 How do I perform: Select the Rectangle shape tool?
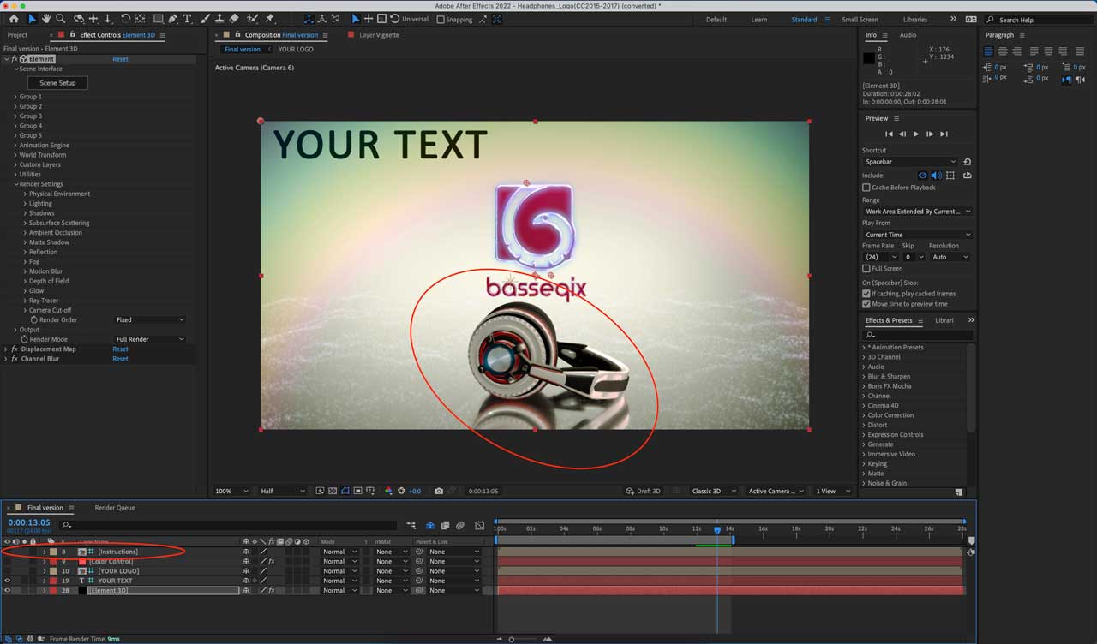159,19
